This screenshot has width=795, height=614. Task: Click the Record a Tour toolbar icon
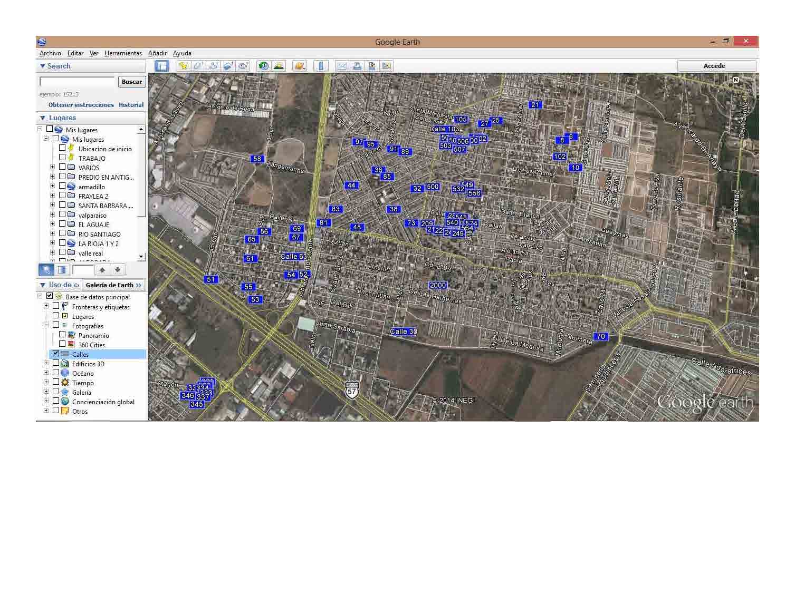tap(243, 66)
